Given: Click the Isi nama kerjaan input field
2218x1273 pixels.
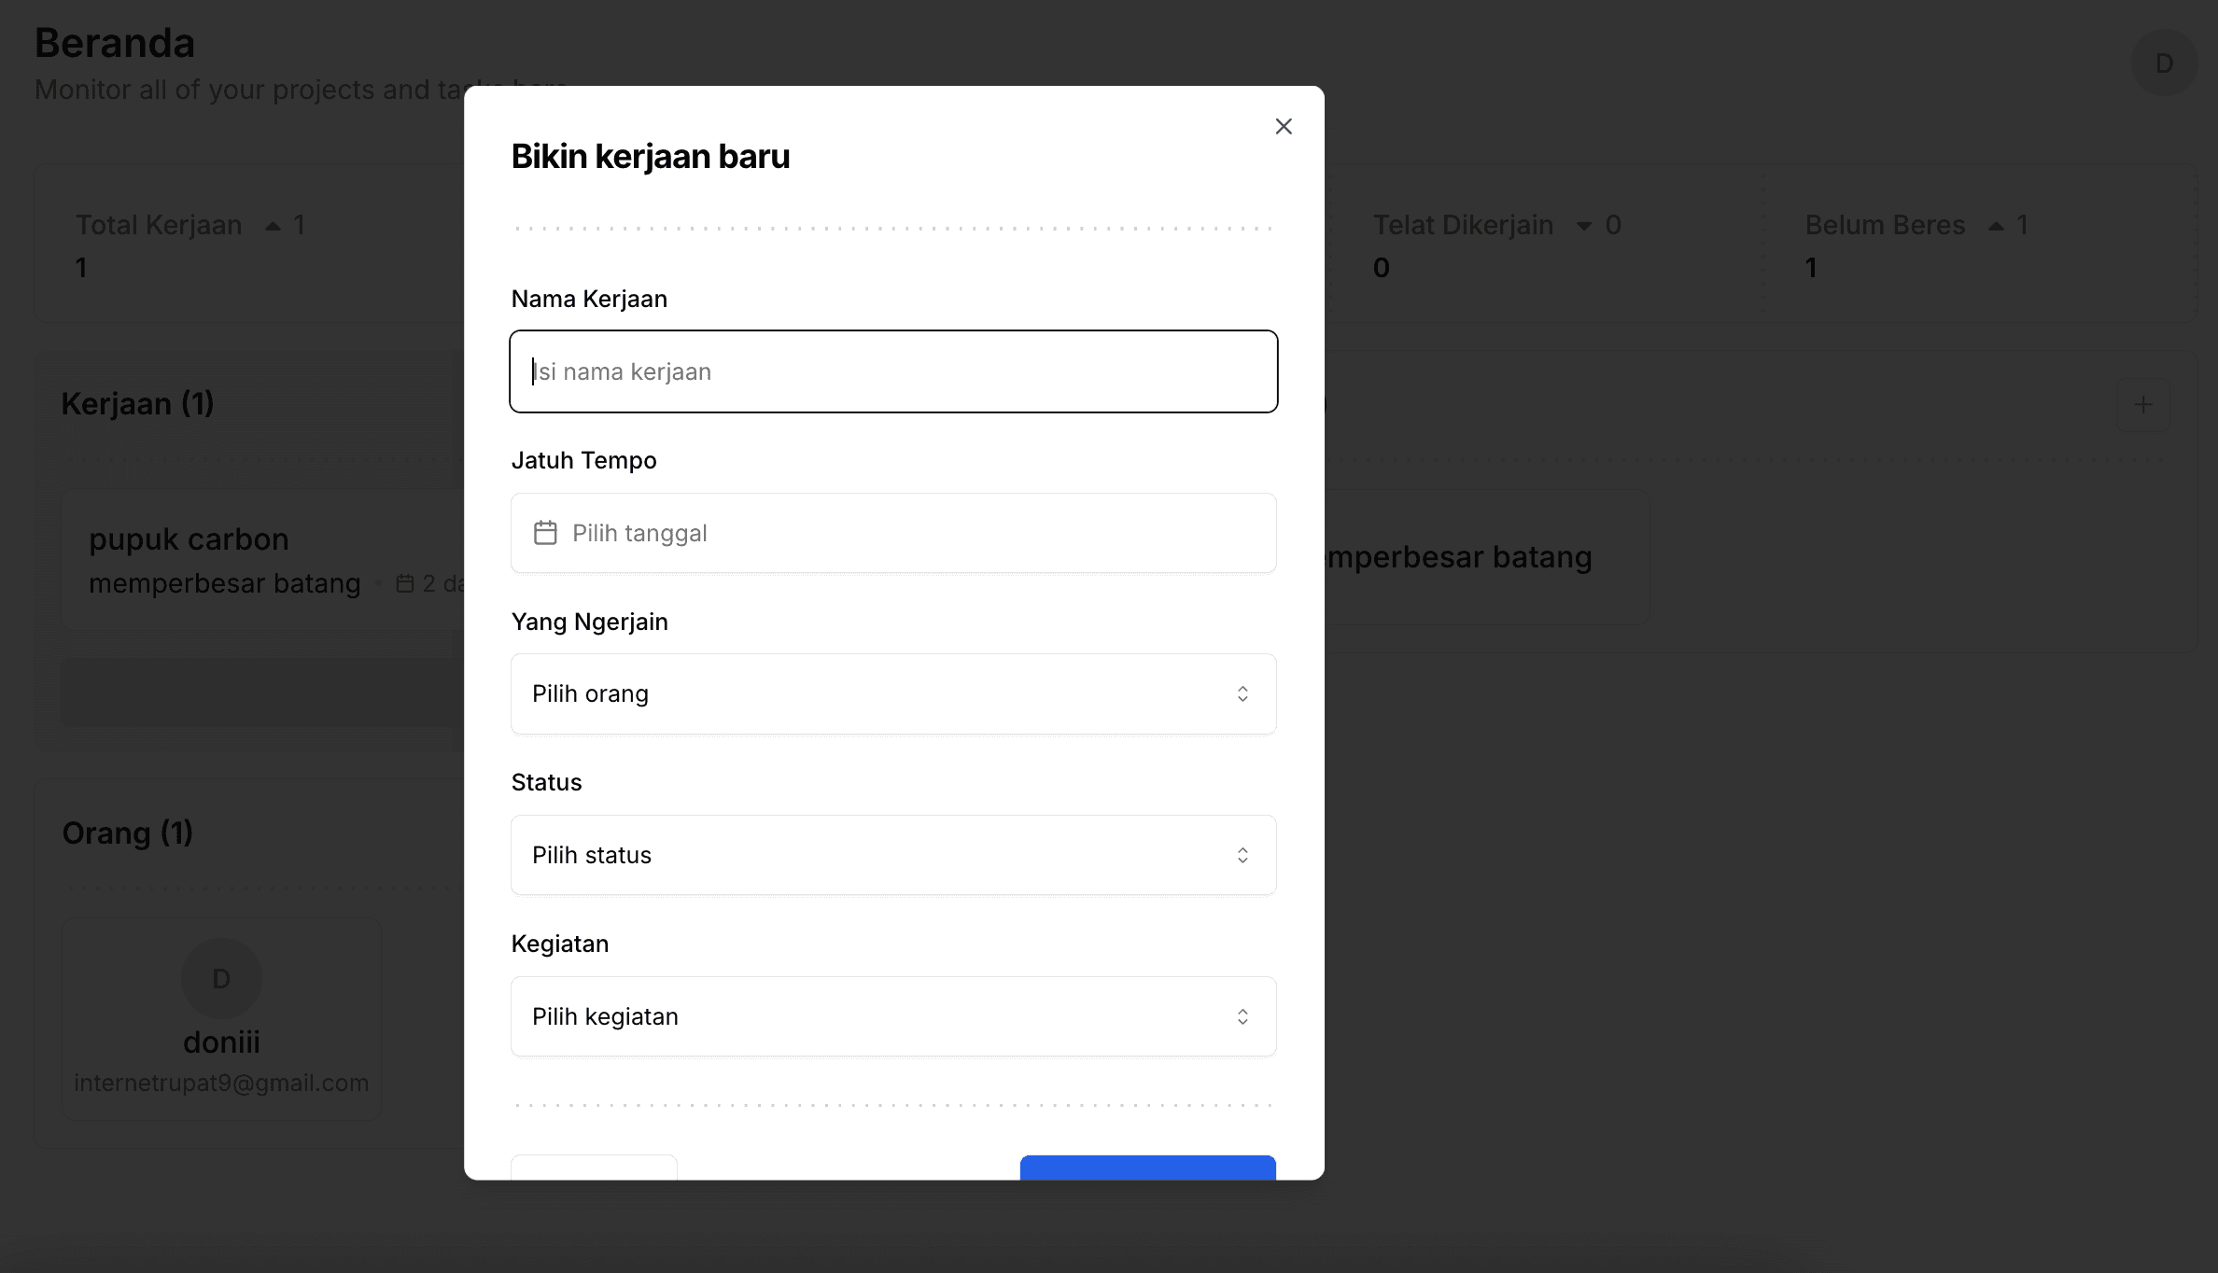Looking at the screenshot, I should pyautogui.click(x=892, y=371).
